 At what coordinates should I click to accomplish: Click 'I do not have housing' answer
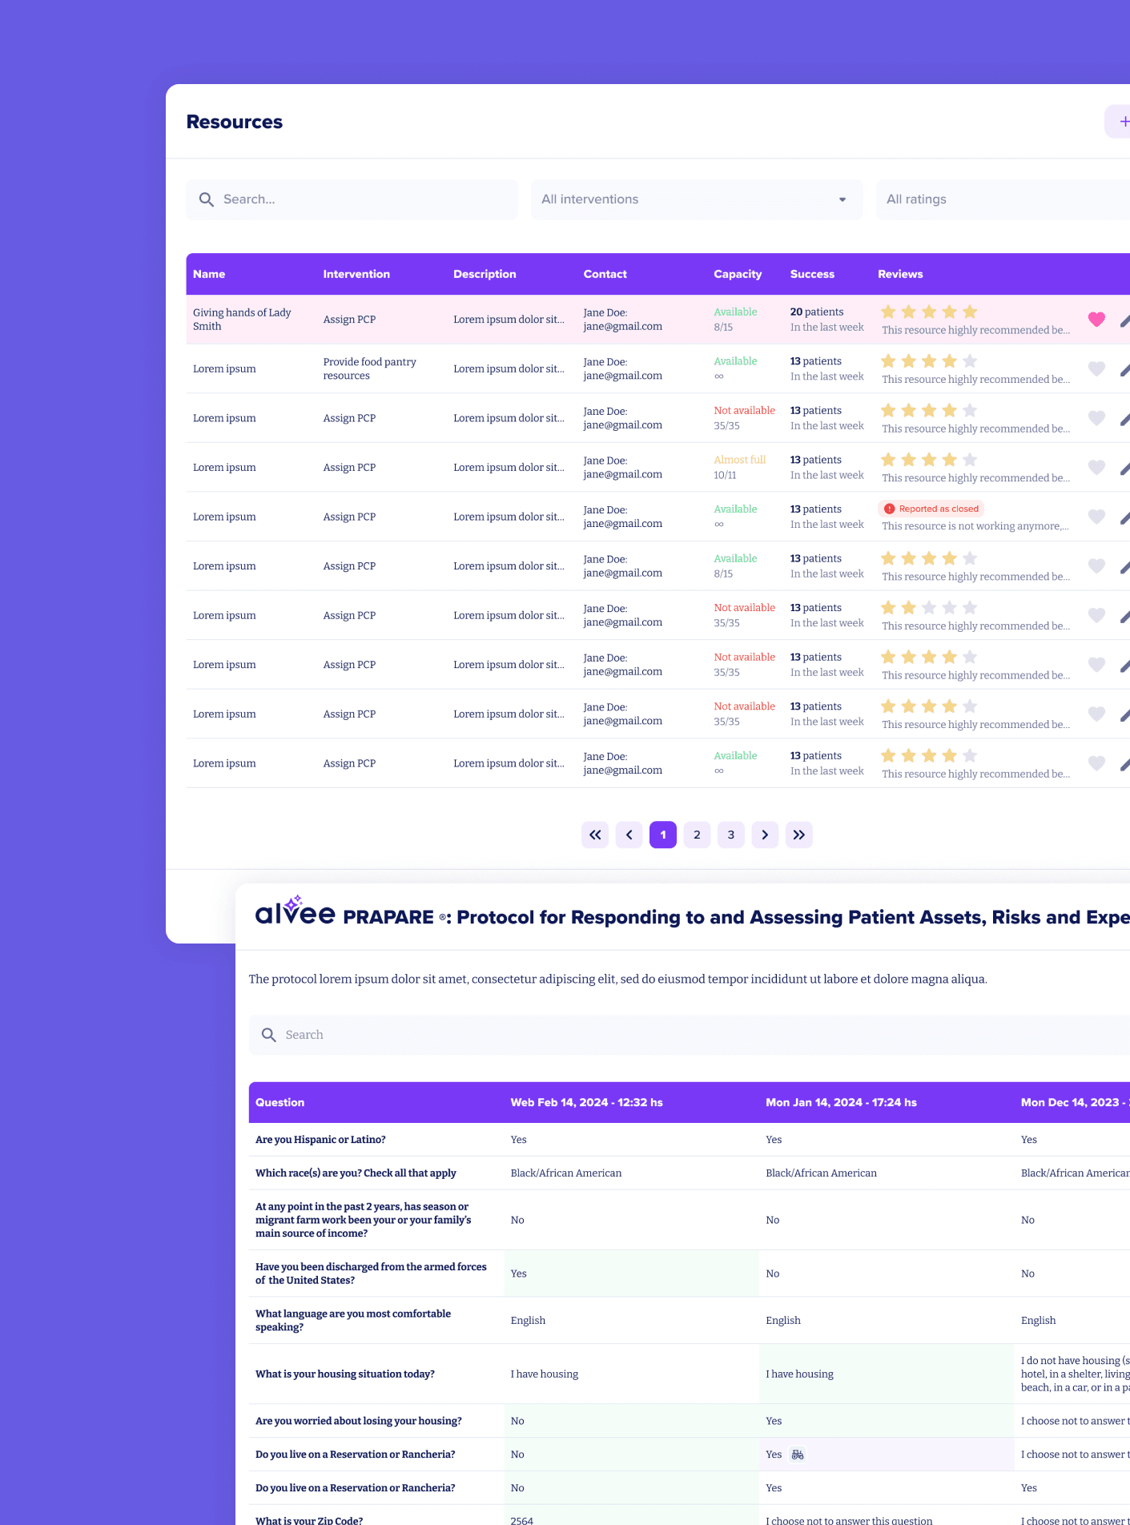tap(1076, 1374)
